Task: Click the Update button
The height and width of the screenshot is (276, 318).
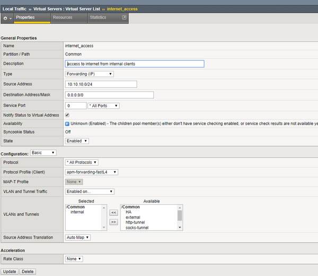Action: tap(10, 272)
